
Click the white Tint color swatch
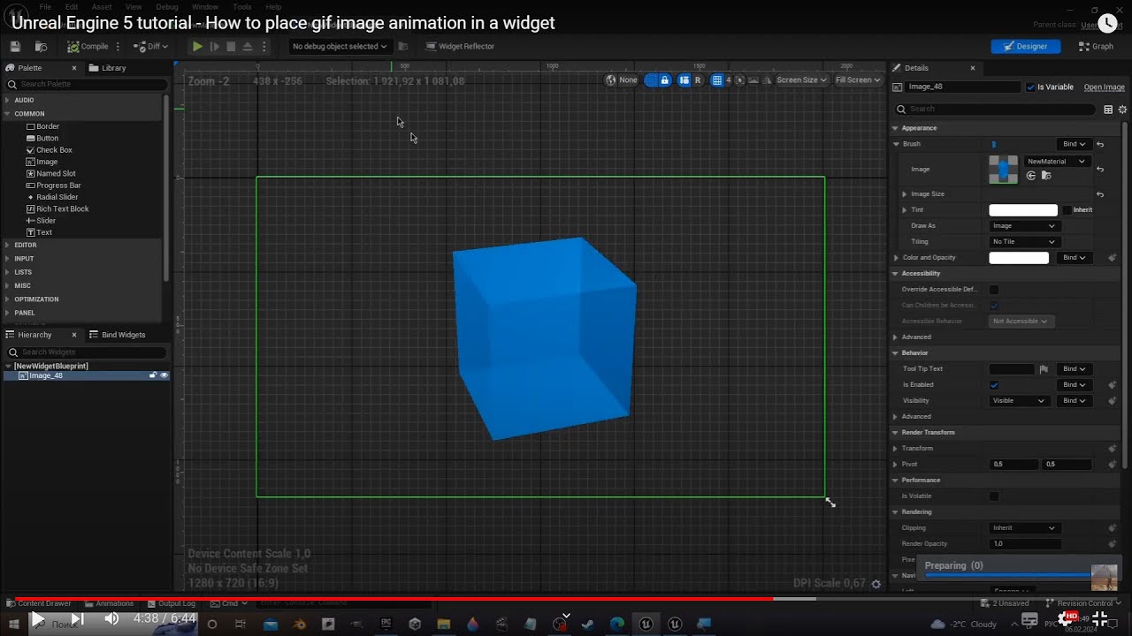tap(1023, 210)
